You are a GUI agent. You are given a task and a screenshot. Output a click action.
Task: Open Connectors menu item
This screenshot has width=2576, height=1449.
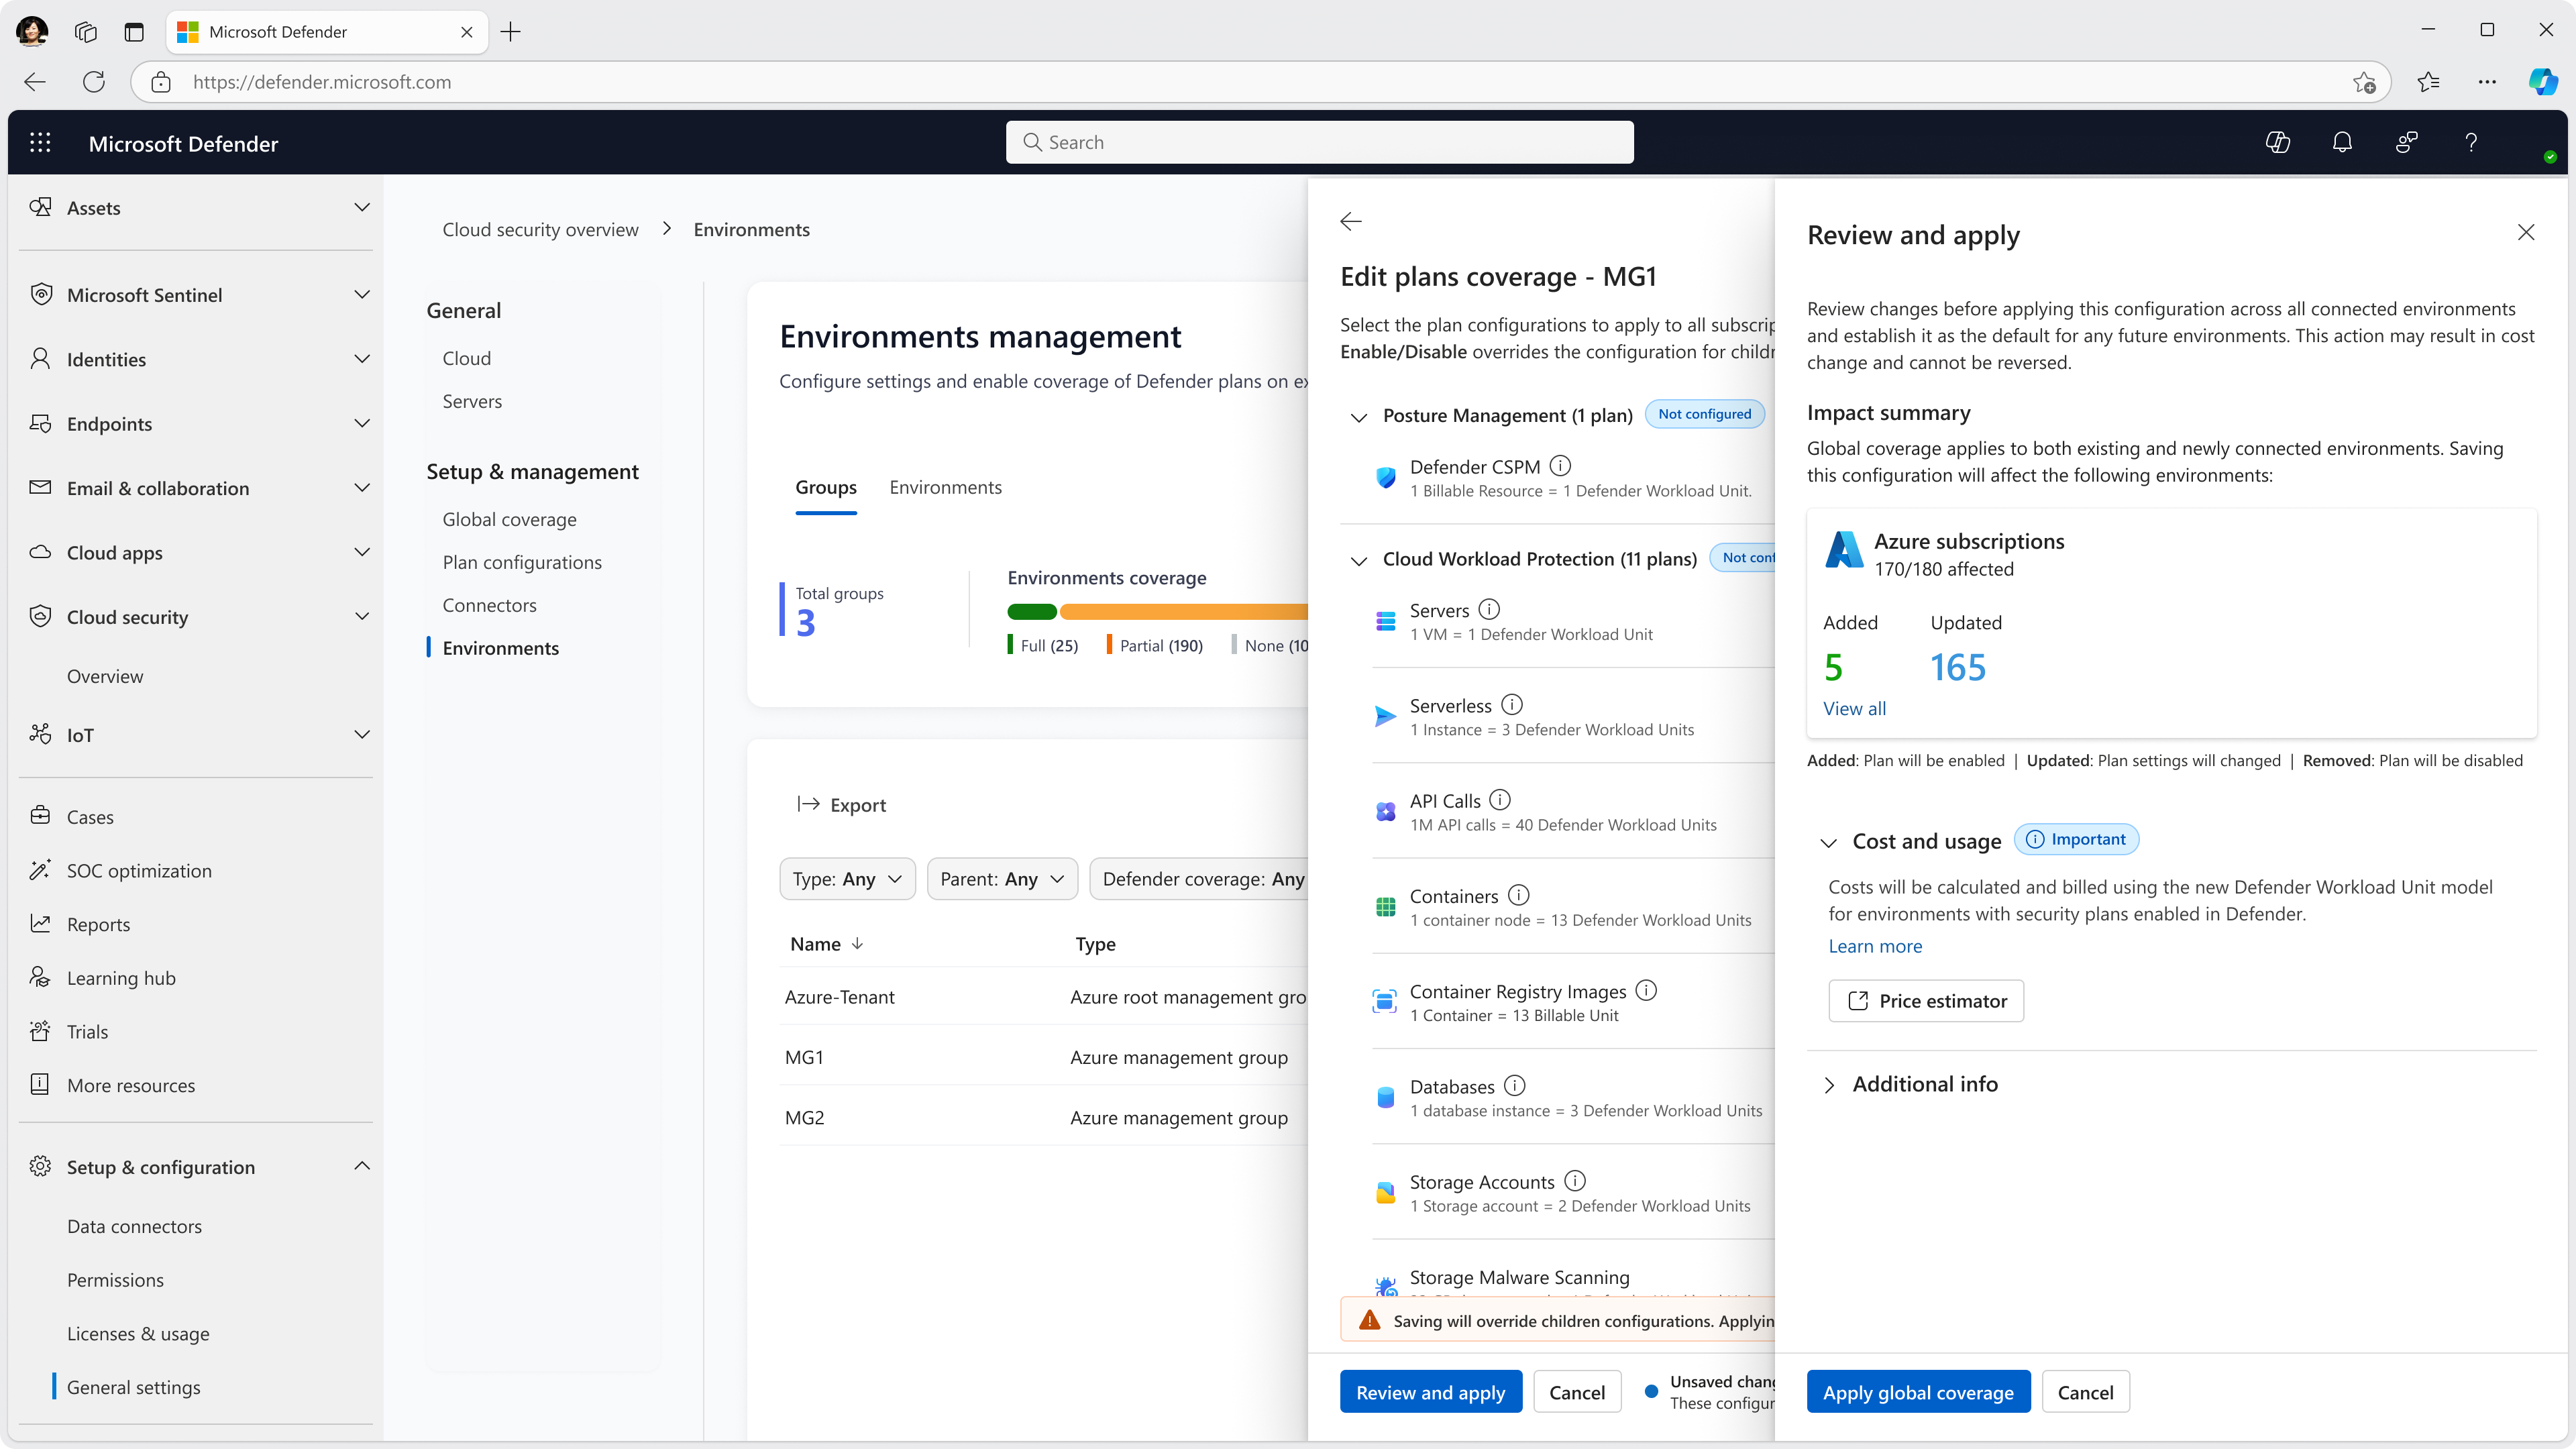[490, 605]
